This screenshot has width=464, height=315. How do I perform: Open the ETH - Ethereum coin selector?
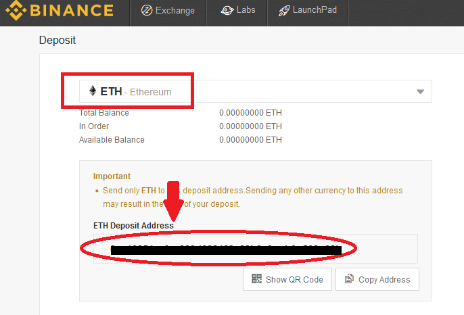pos(256,91)
